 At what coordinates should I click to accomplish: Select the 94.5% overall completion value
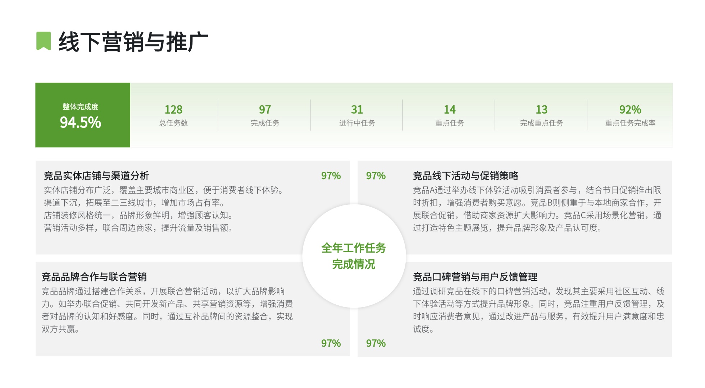pos(80,123)
